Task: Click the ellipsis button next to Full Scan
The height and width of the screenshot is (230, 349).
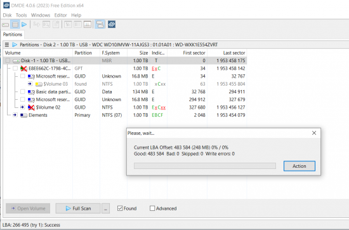Action: coord(106,208)
